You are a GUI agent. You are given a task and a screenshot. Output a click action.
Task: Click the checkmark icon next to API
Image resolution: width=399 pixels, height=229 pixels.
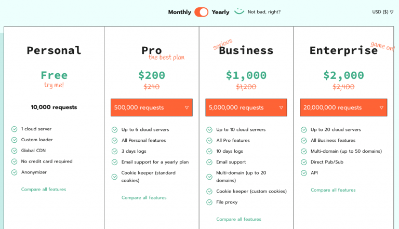click(304, 173)
